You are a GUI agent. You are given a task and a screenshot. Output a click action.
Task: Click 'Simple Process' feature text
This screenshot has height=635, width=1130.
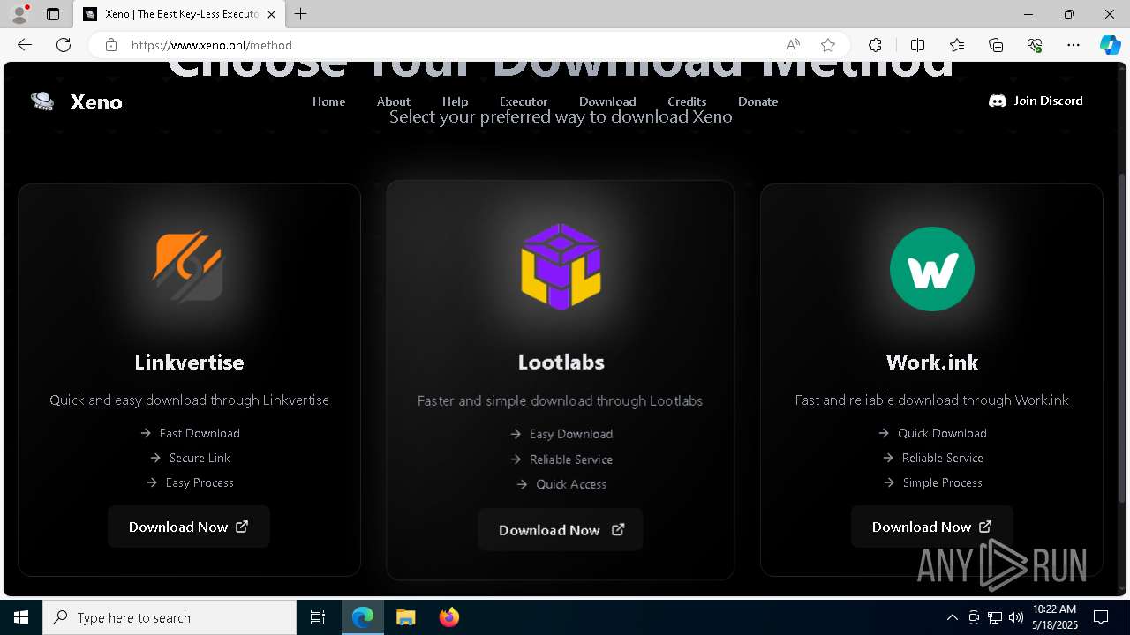pos(943,482)
